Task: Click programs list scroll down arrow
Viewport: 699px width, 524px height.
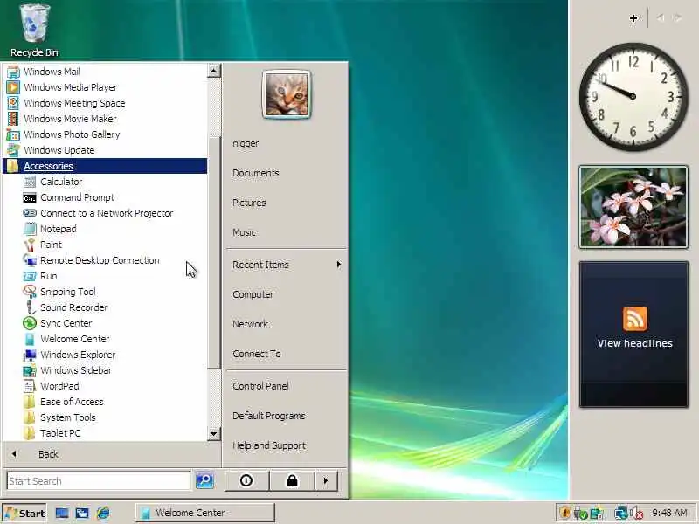Action: pyautogui.click(x=214, y=433)
